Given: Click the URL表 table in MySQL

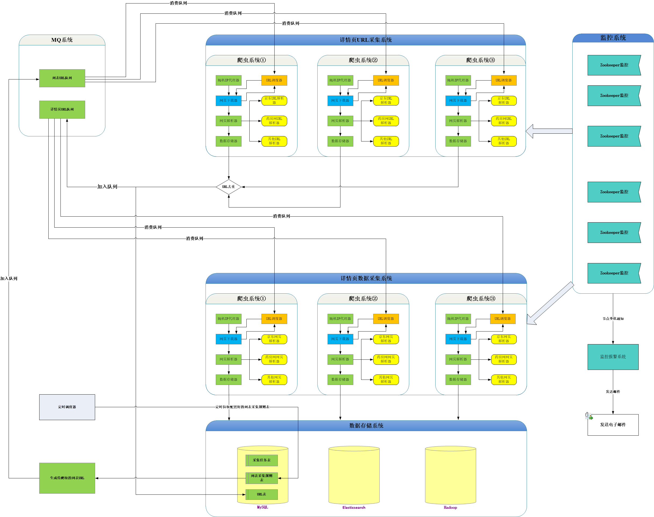Looking at the screenshot, I should [261, 494].
